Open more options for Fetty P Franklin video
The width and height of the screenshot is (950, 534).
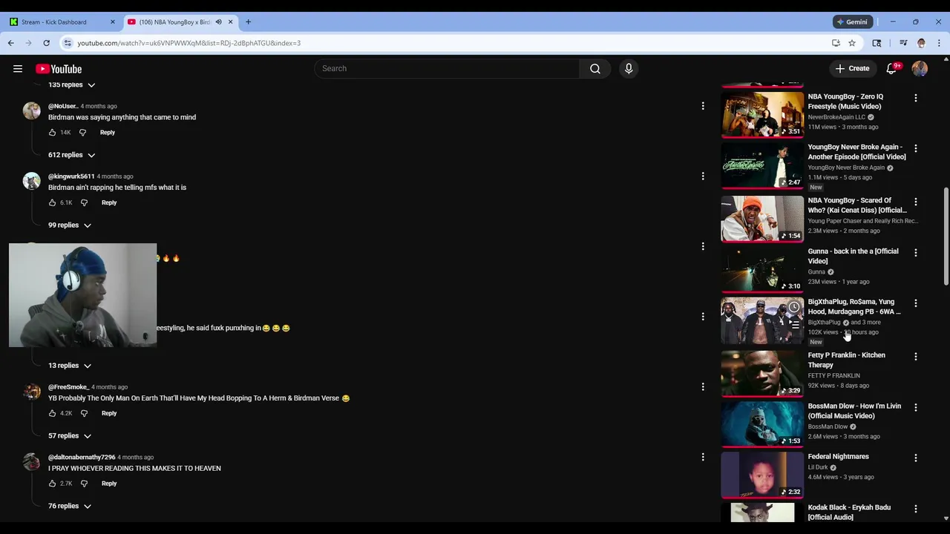tap(916, 357)
